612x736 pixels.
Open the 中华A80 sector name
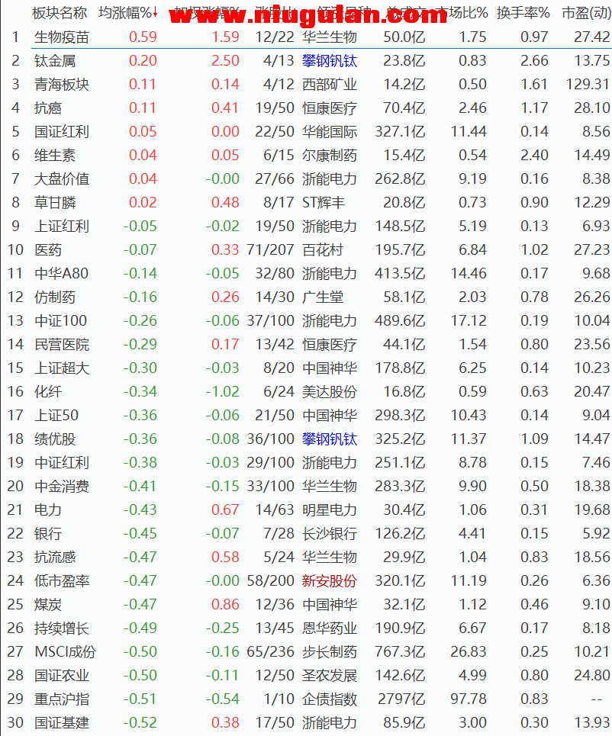[x=62, y=273]
